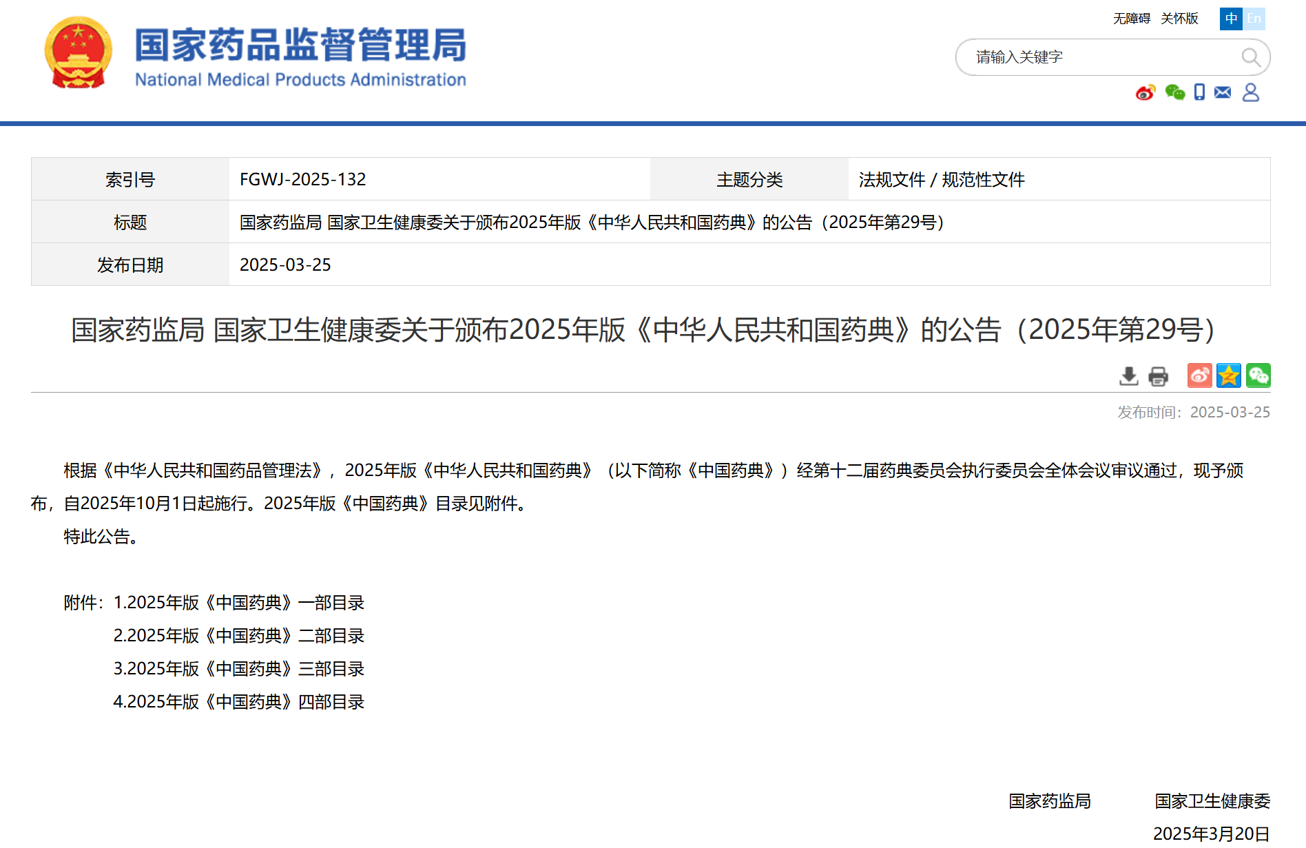Share article via green WeChat button
Image resolution: width=1306 pixels, height=848 pixels.
point(1258,375)
